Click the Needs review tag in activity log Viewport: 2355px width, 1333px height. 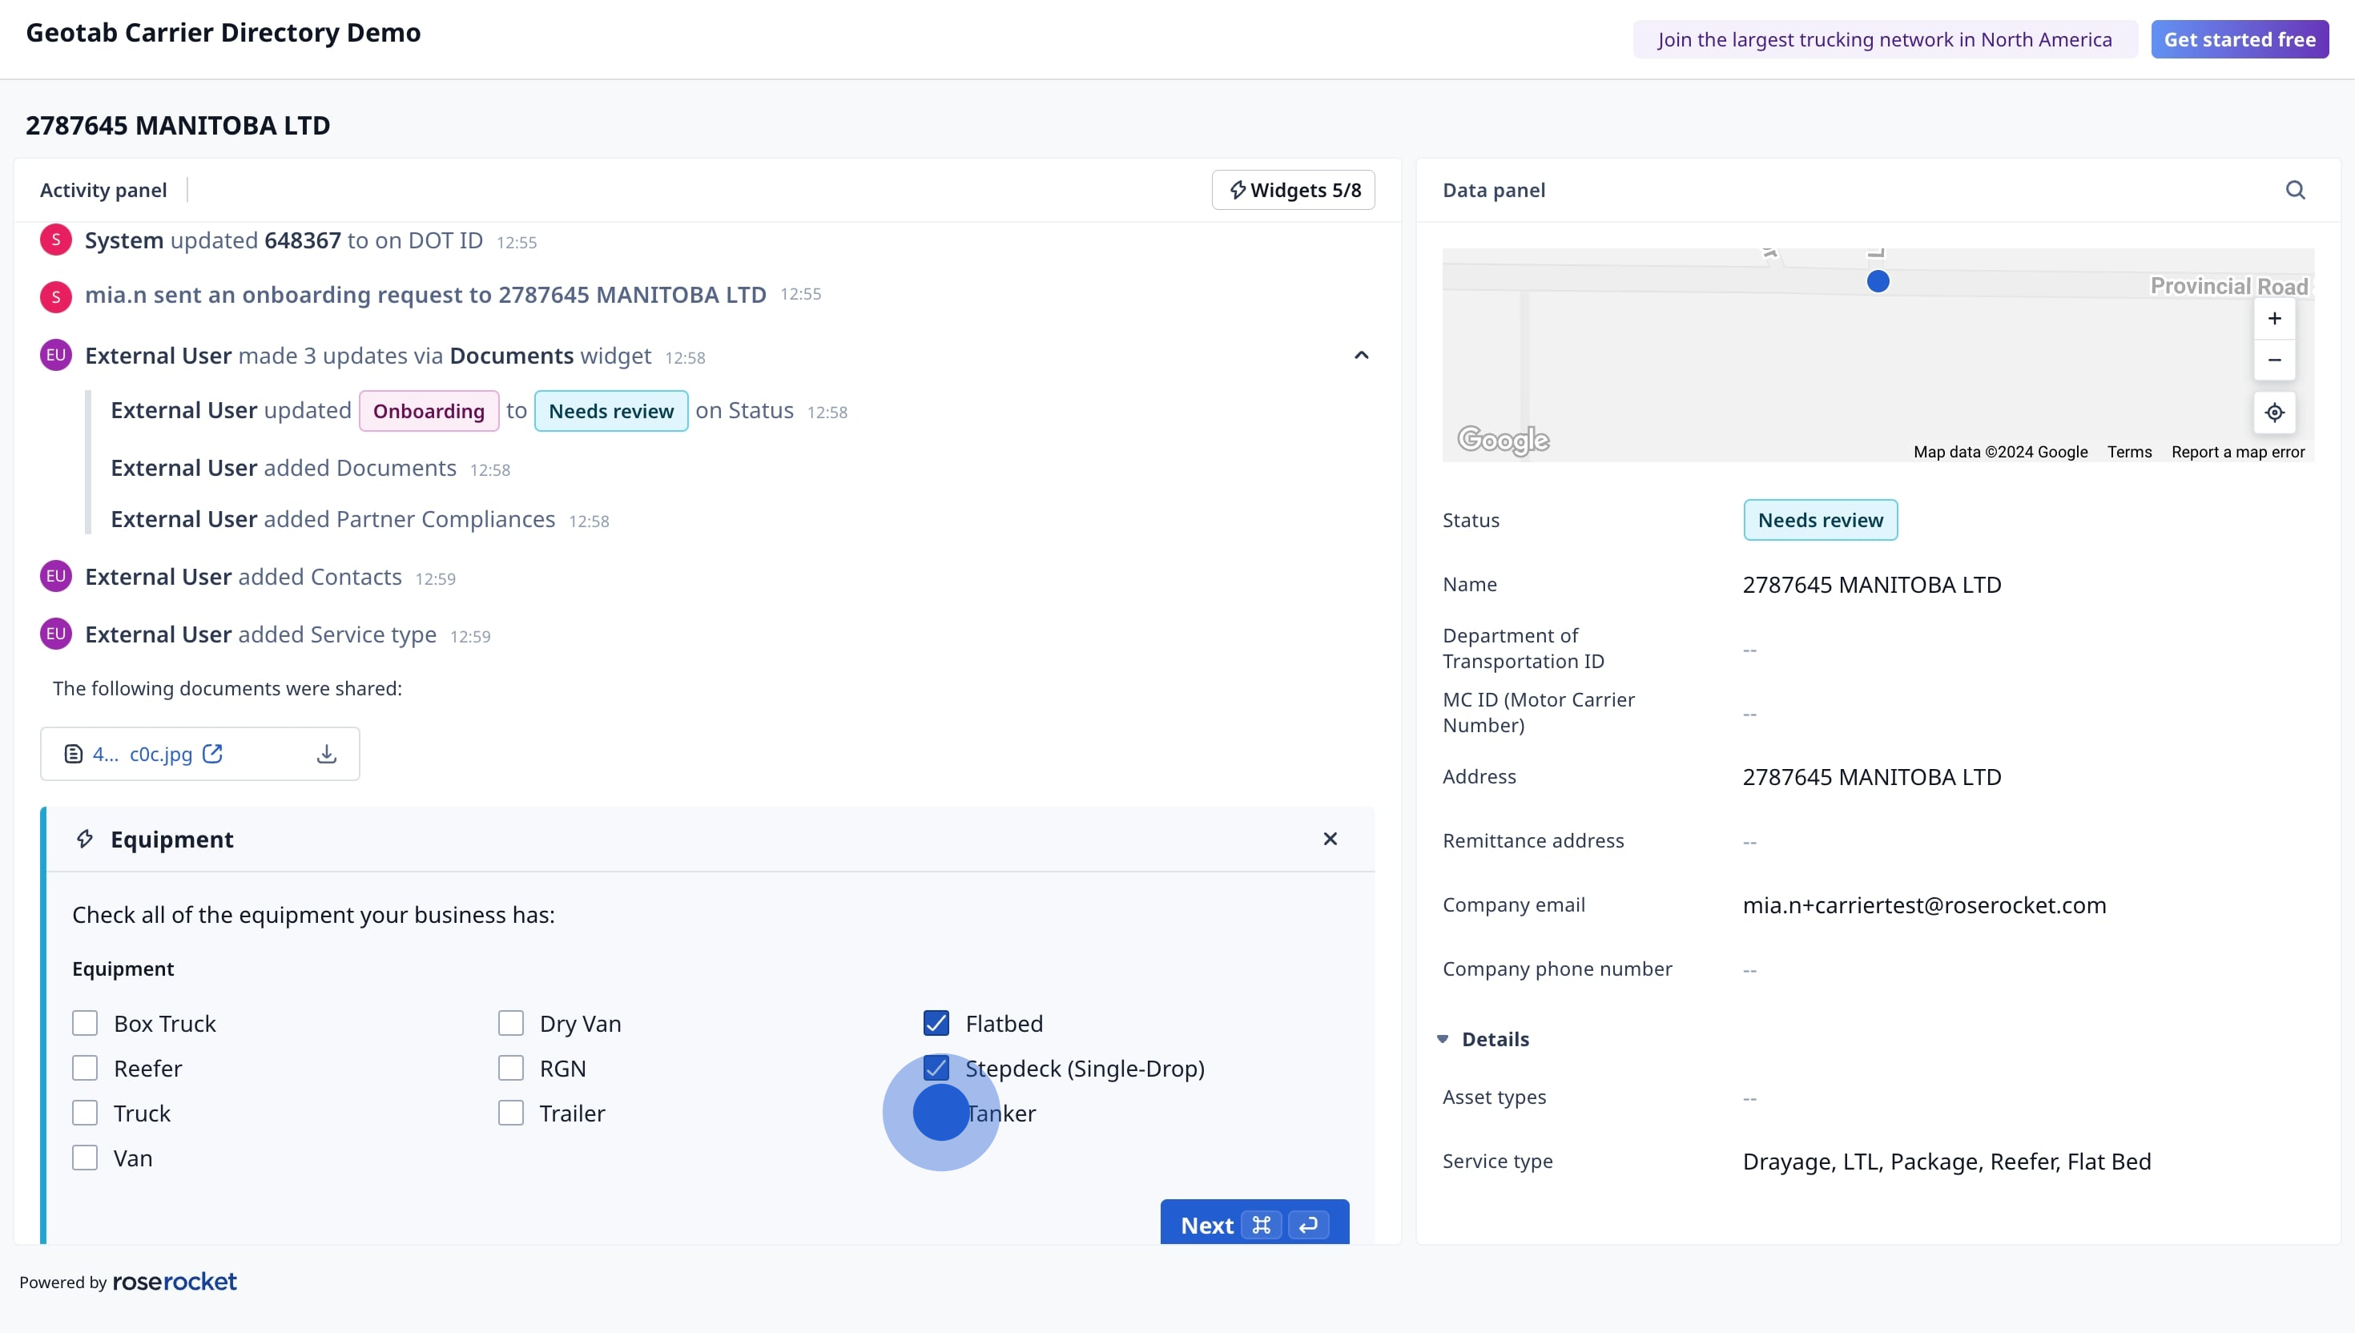610,411
